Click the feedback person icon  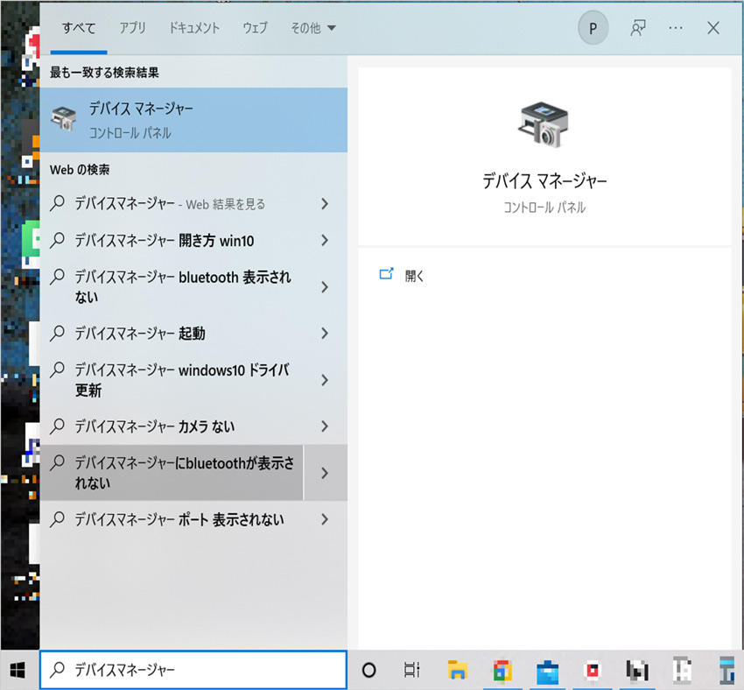click(638, 29)
